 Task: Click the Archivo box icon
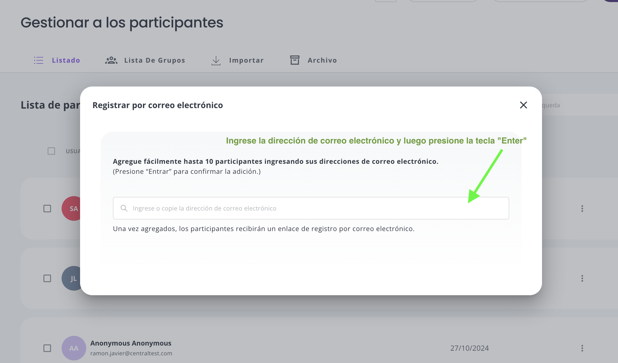[295, 60]
